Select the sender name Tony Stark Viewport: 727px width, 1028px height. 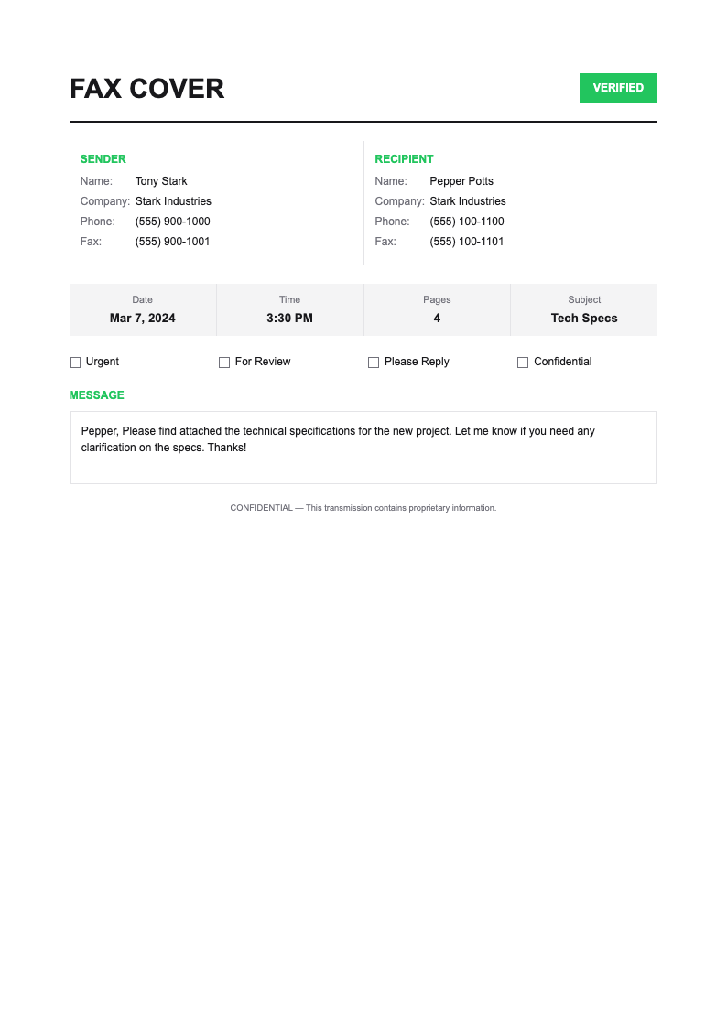[x=161, y=181]
